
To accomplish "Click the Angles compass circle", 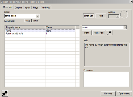I will point(124,15).
